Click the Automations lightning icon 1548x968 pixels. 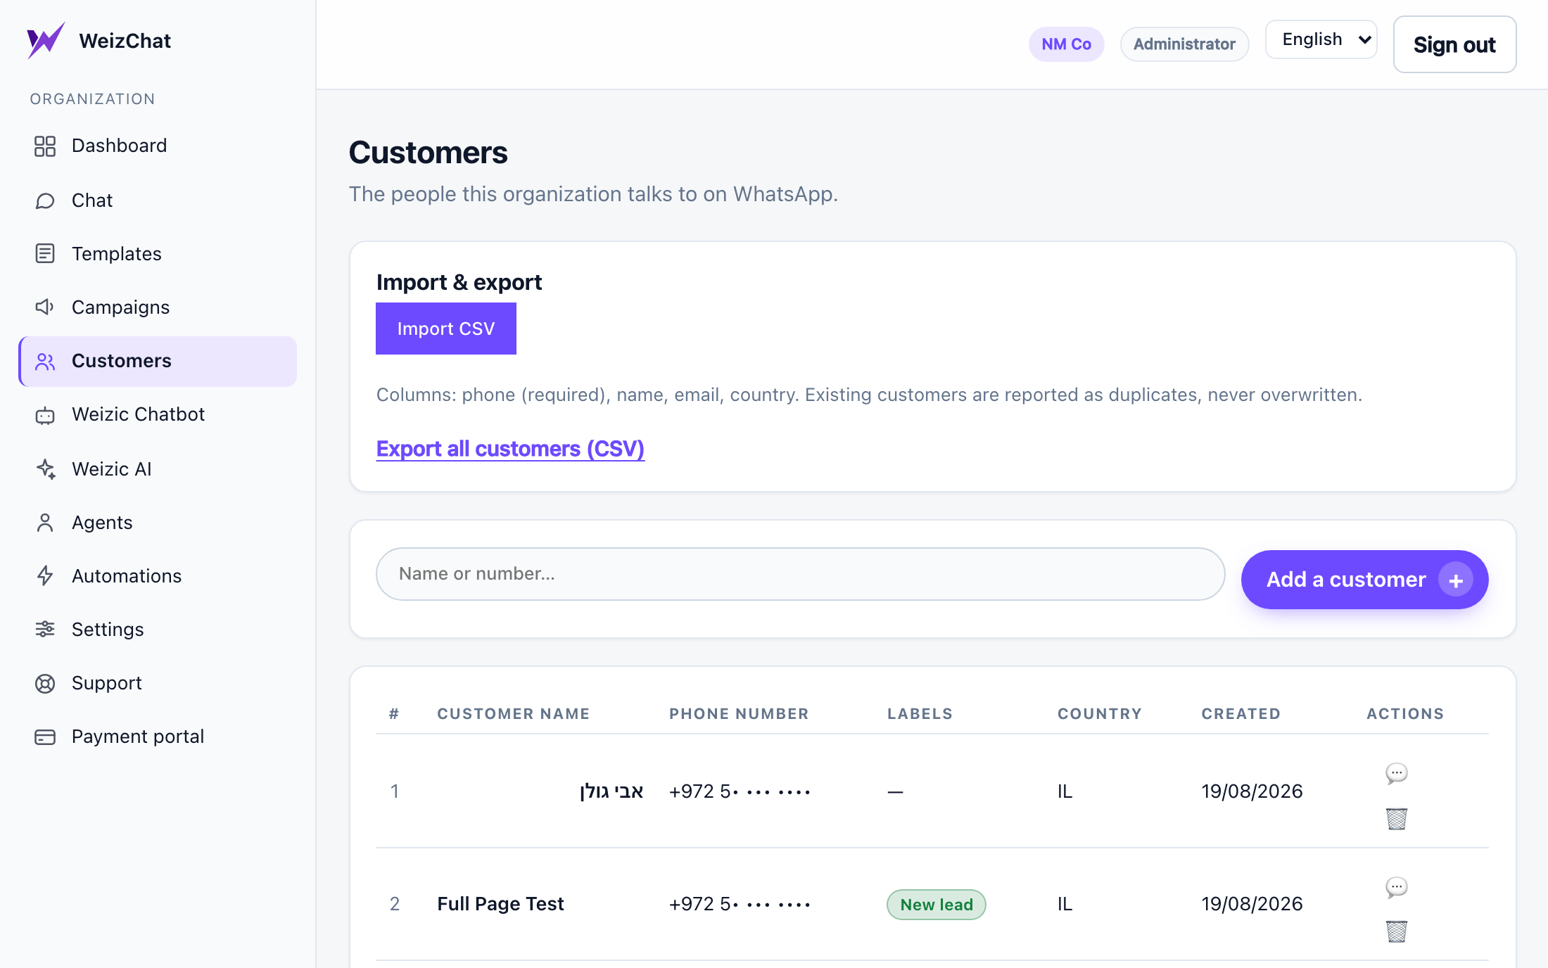coord(45,575)
